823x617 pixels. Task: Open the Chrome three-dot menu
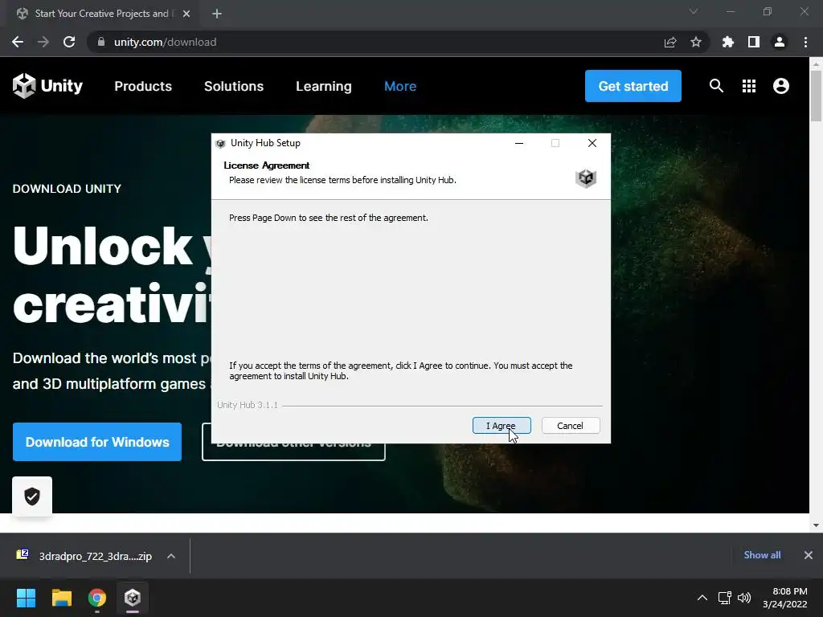click(x=805, y=42)
